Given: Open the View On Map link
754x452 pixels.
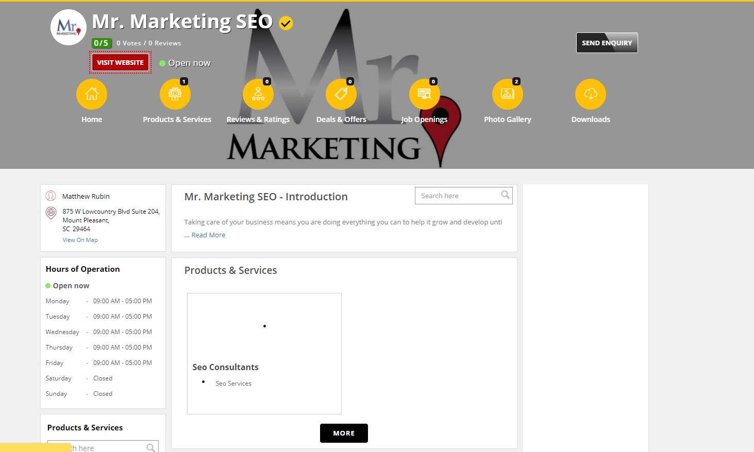Looking at the screenshot, I should [x=80, y=240].
